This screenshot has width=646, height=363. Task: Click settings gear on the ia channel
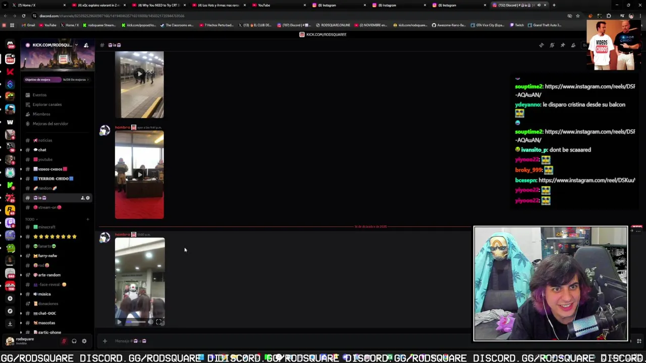[x=88, y=198]
